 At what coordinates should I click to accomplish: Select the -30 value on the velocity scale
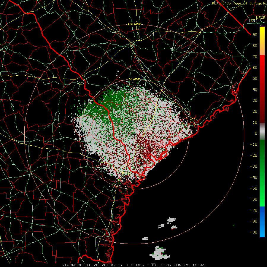(x=254, y=166)
